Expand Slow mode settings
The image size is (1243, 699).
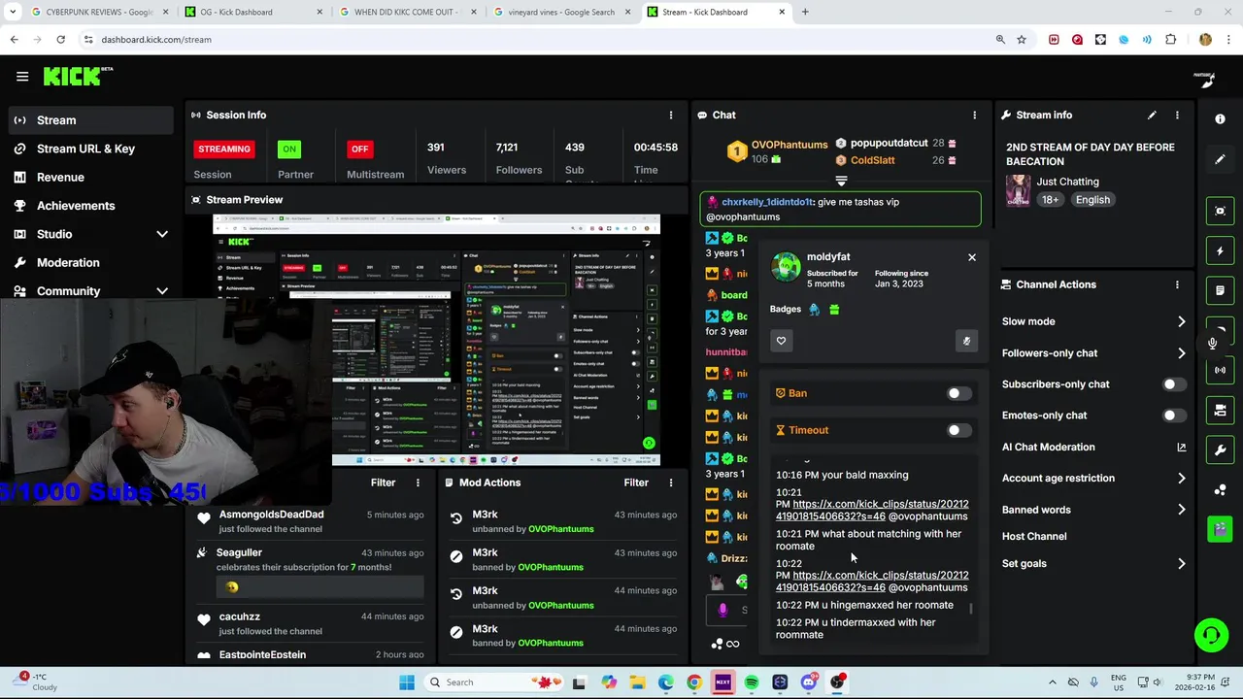click(x=1181, y=321)
